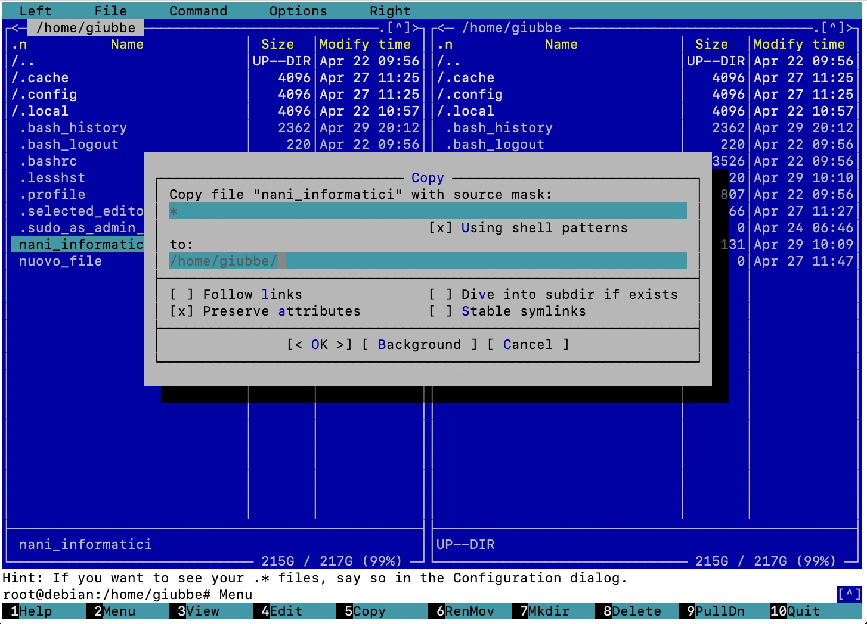Cancel the Copy dialog
The height and width of the screenshot is (624, 867).
coord(528,345)
